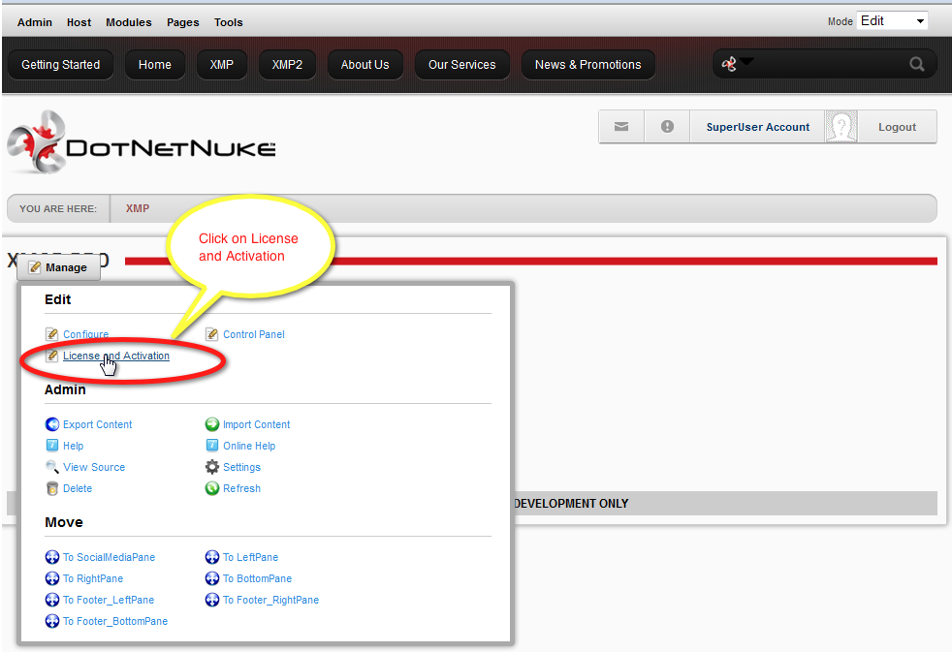This screenshot has width=952, height=652.
Task: Click the Refresh link
Action: (x=241, y=488)
